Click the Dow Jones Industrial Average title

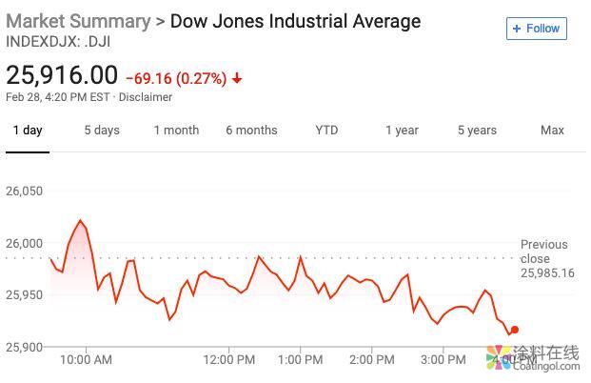(x=295, y=21)
